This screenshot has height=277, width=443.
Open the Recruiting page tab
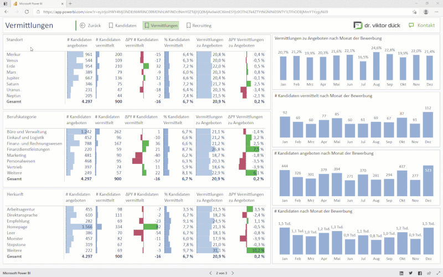(x=199, y=25)
